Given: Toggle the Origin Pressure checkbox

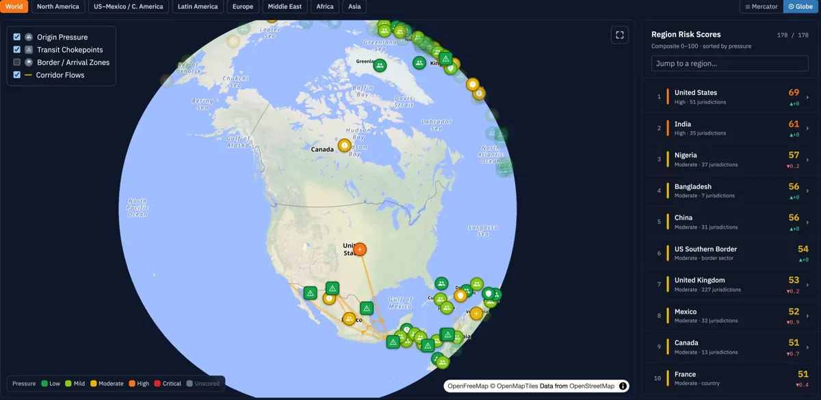Looking at the screenshot, I should coord(17,37).
